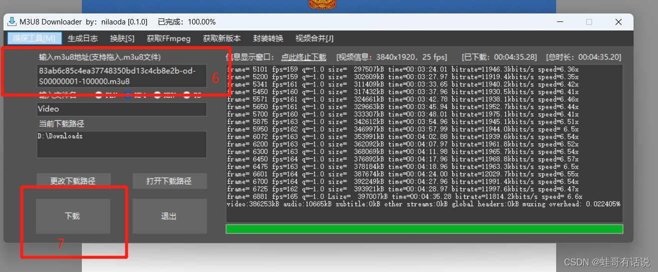Click the 退出 button to exit
Image resolution: width=658 pixels, height=272 pixels.
pyautogui.click(x=169, y=216)
